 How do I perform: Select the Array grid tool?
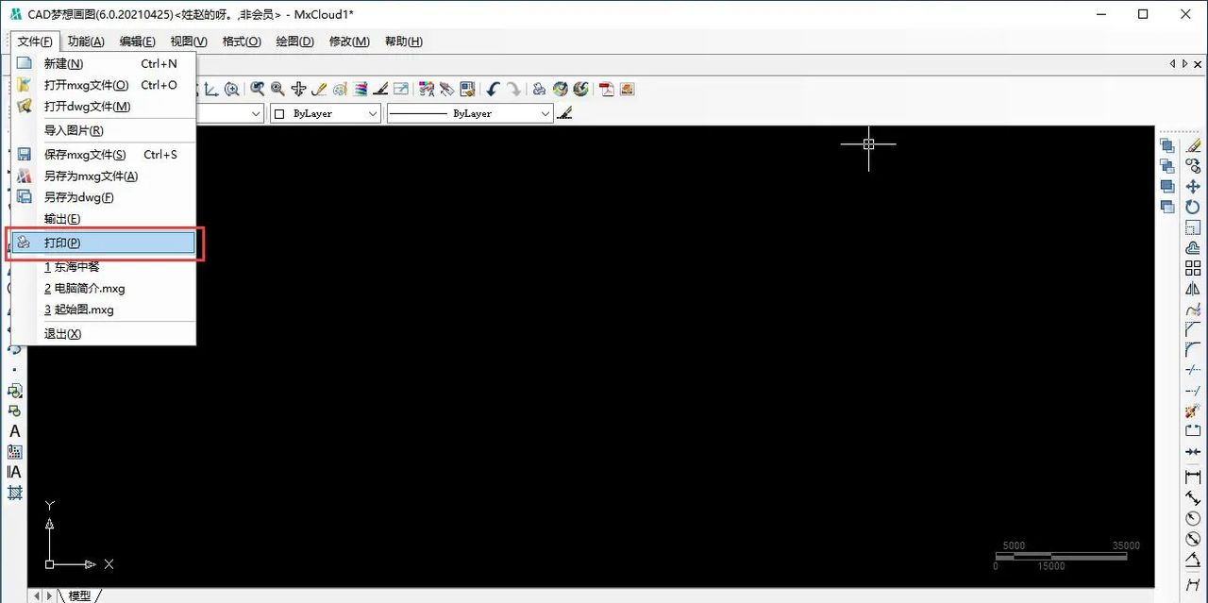click(x=1193, y=268)
